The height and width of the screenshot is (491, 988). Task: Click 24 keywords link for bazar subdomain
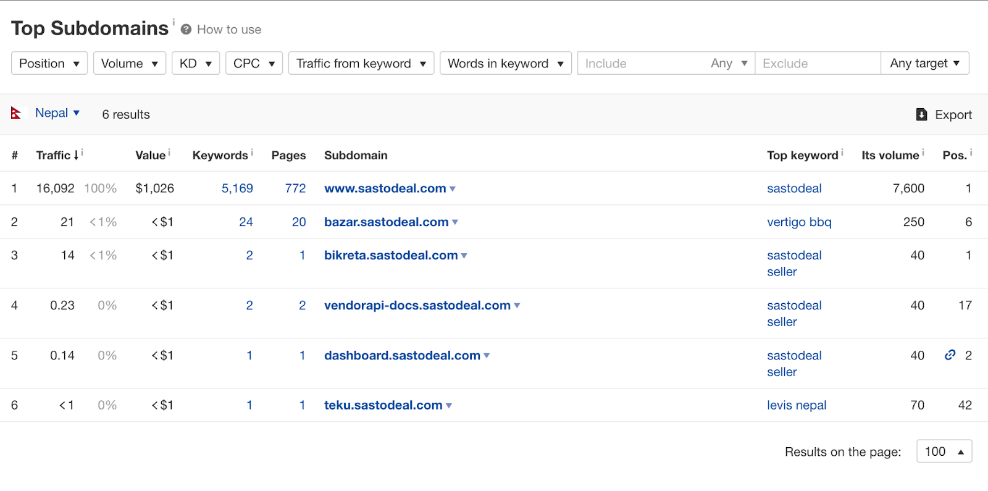click(246, 222)
